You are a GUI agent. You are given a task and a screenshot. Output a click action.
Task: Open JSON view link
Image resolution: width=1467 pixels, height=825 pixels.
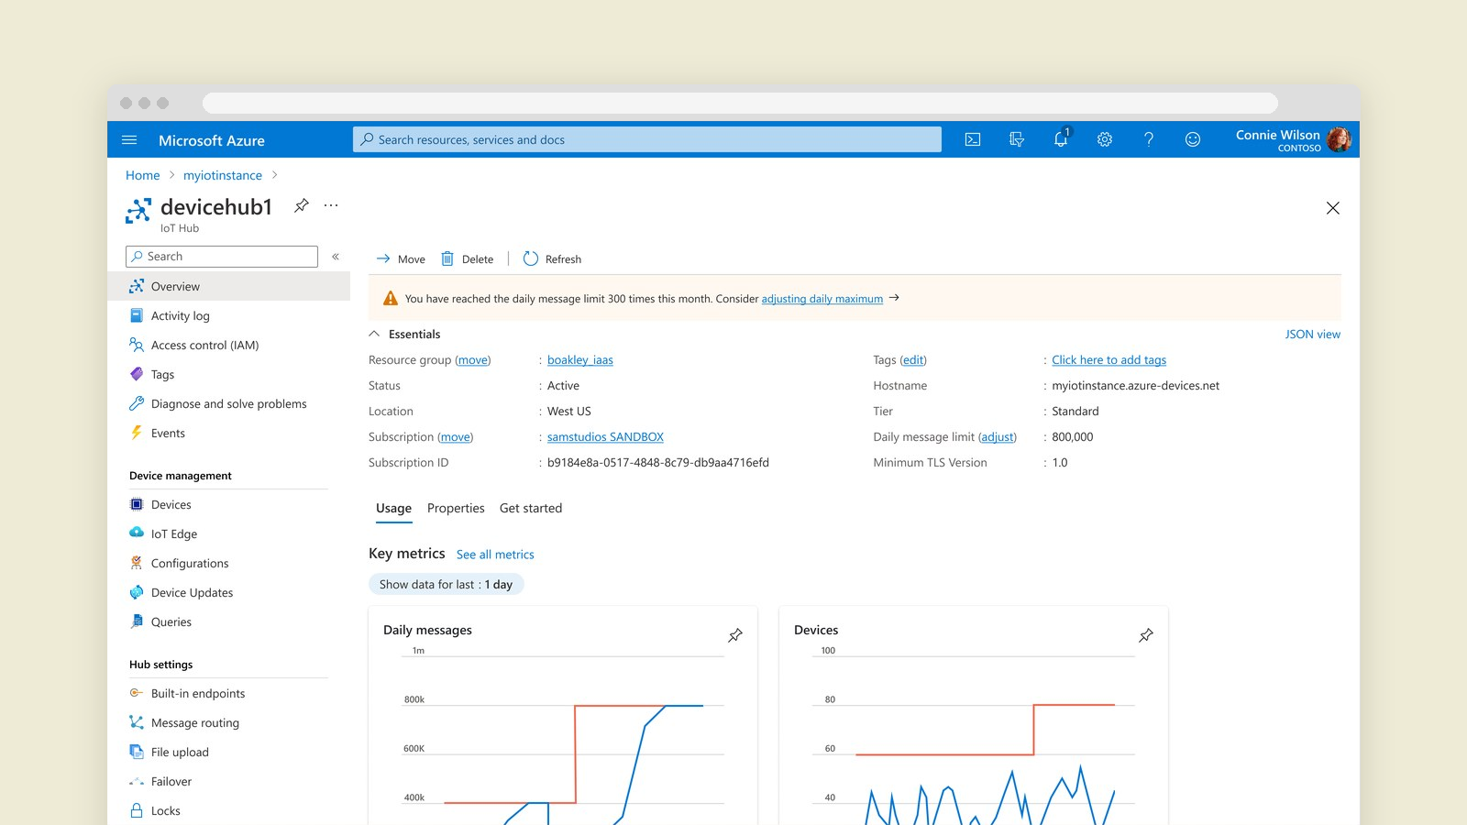(1312, 335)
